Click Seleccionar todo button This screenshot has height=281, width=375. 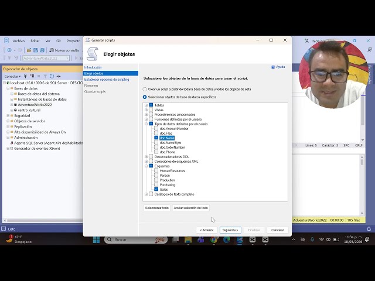(157, 208)
